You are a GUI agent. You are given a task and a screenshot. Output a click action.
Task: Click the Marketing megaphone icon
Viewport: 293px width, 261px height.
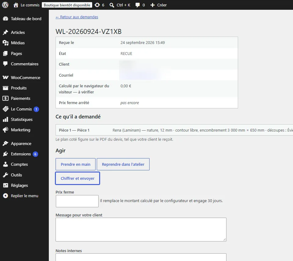click(5, 130)
